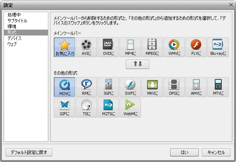Select the MOVに QuickTime icon
Viewport: 236px width, 162px height.
point(64,87)
